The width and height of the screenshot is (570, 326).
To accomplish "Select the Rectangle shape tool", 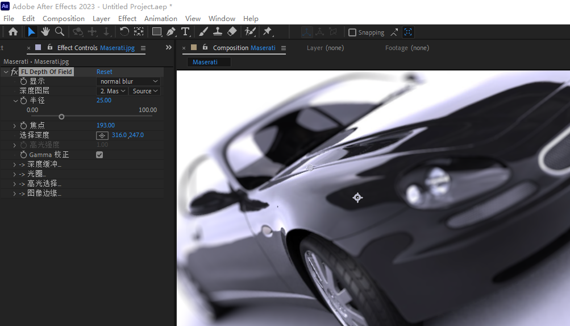I will 157,32.
